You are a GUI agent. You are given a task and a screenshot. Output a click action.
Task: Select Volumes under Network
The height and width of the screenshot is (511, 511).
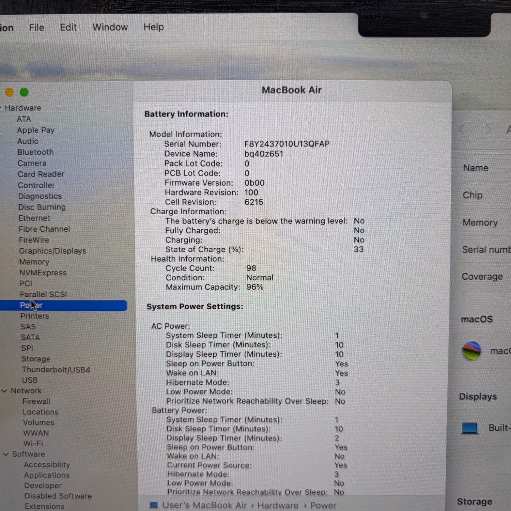tap(39, 422)
